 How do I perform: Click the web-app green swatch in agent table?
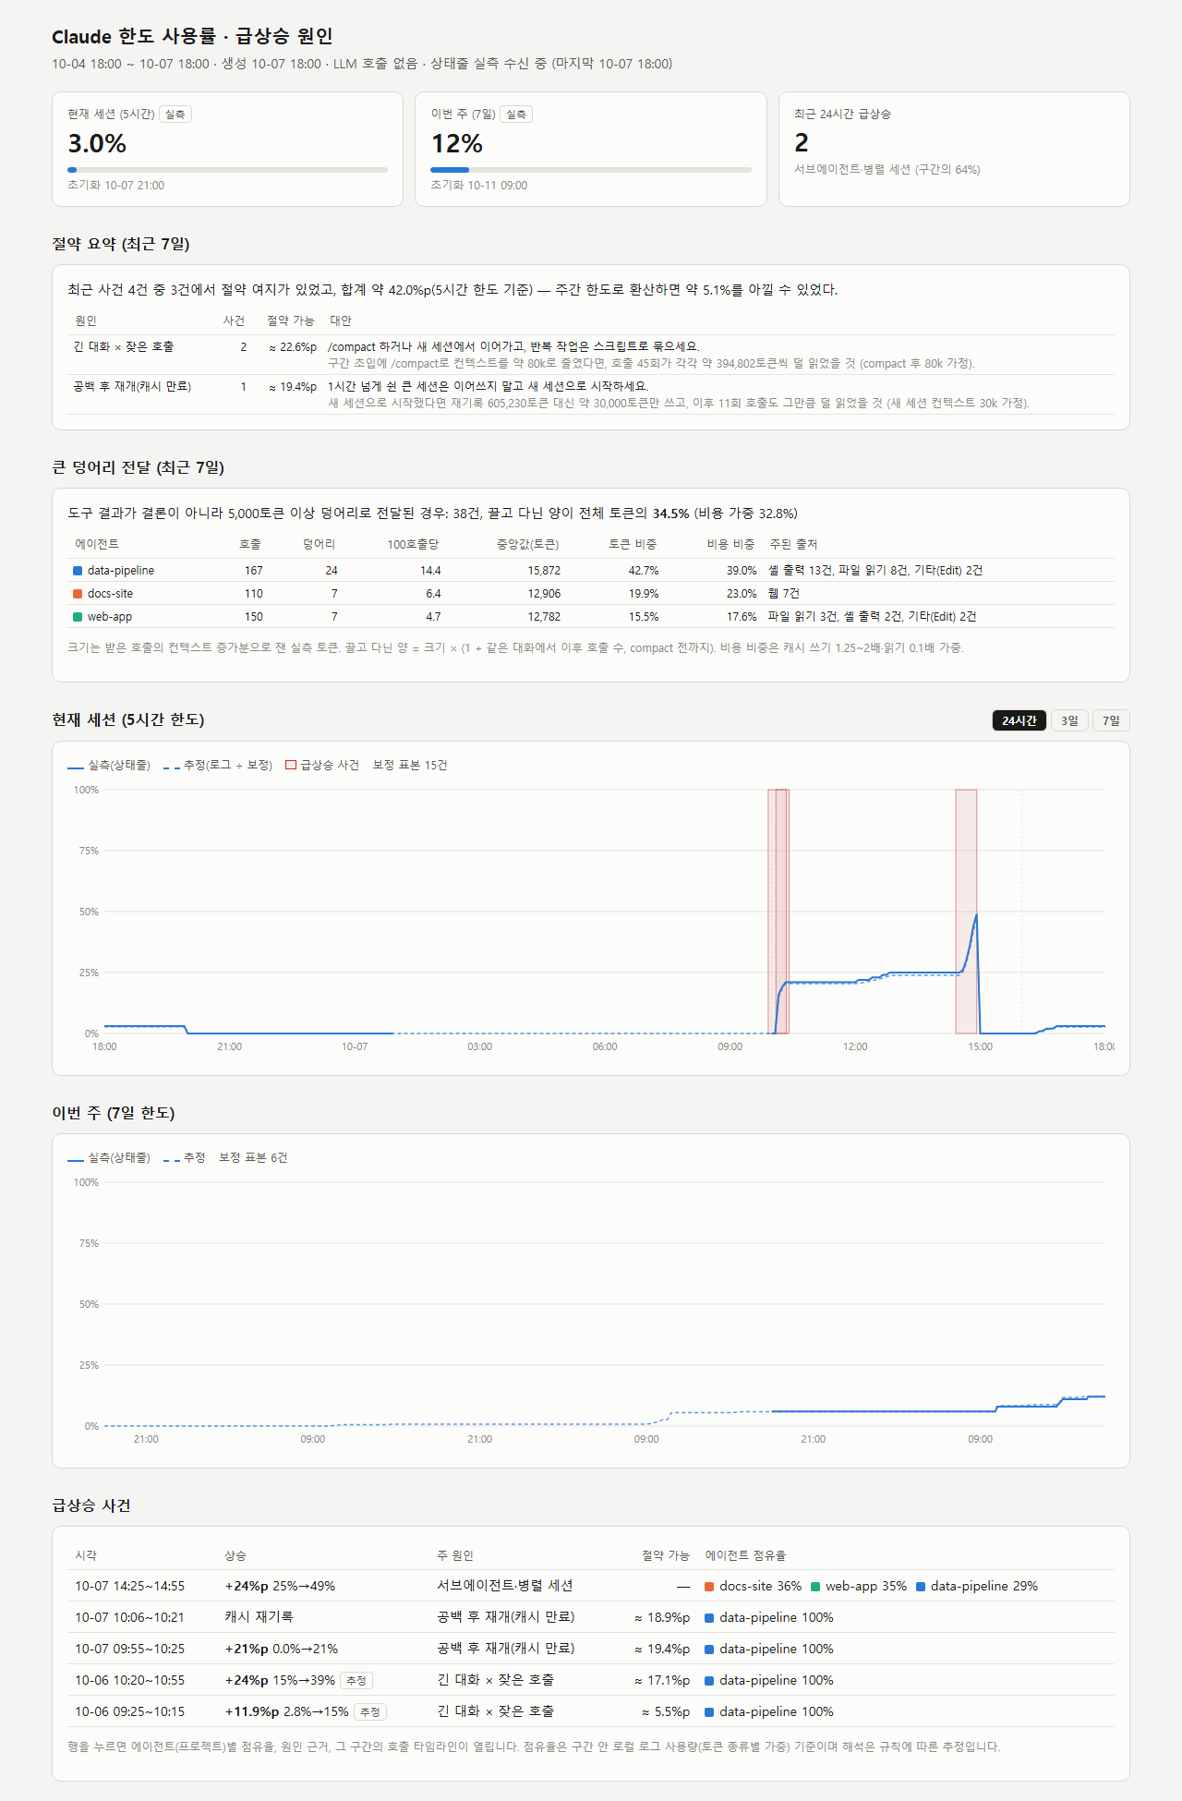[x=78, y=617]
